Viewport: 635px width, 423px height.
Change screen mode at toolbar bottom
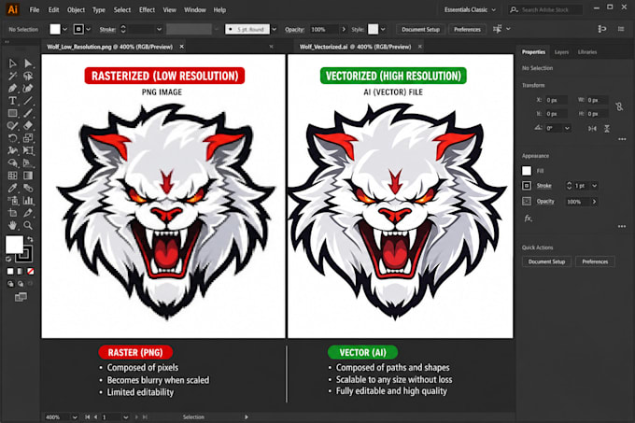click(x=21, y=298)
